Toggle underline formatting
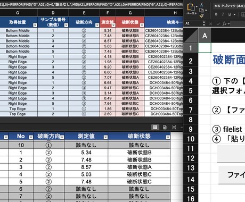245x202 pixels. pos(230,14)
